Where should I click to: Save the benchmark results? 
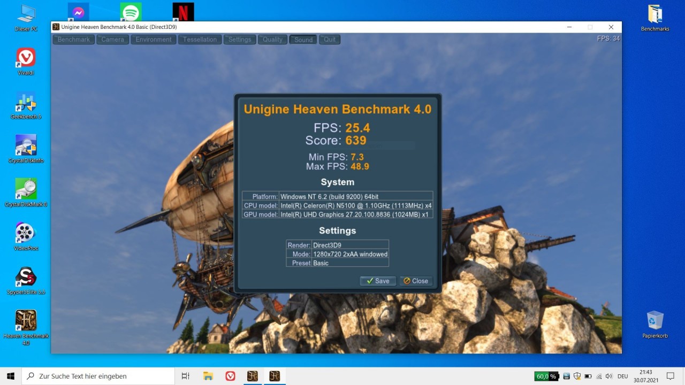tap(378, 281)
